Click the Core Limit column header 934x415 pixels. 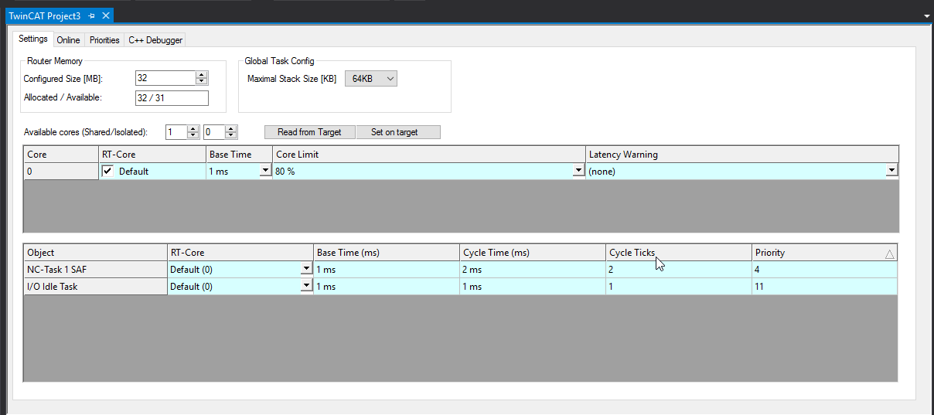[429, 155]
